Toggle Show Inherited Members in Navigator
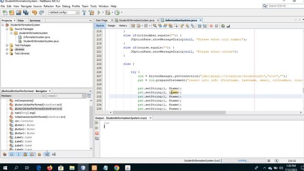Screen dimensions: 304x171 click(x=5, y=154)
